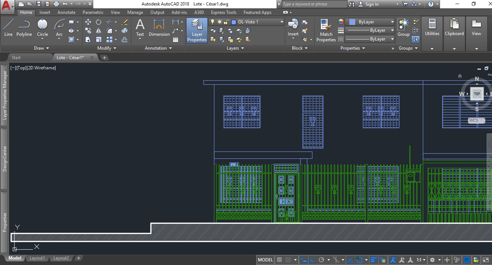
Task: Open the linetype ByLayer dropdown
Action: pyautogui.click(x=370, y=39)
